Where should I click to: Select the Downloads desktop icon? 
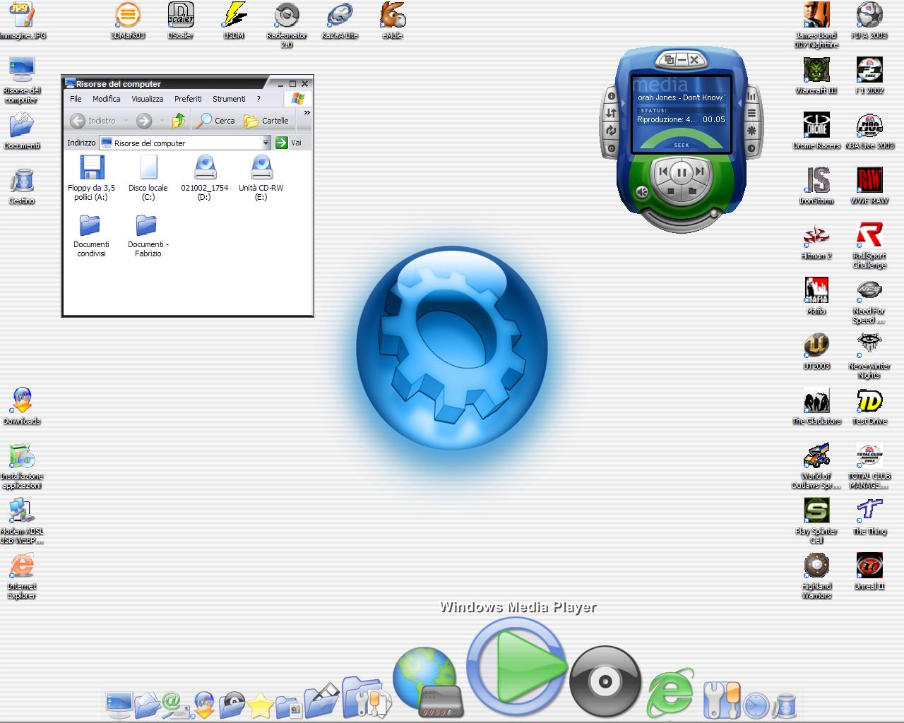[22, 406]
